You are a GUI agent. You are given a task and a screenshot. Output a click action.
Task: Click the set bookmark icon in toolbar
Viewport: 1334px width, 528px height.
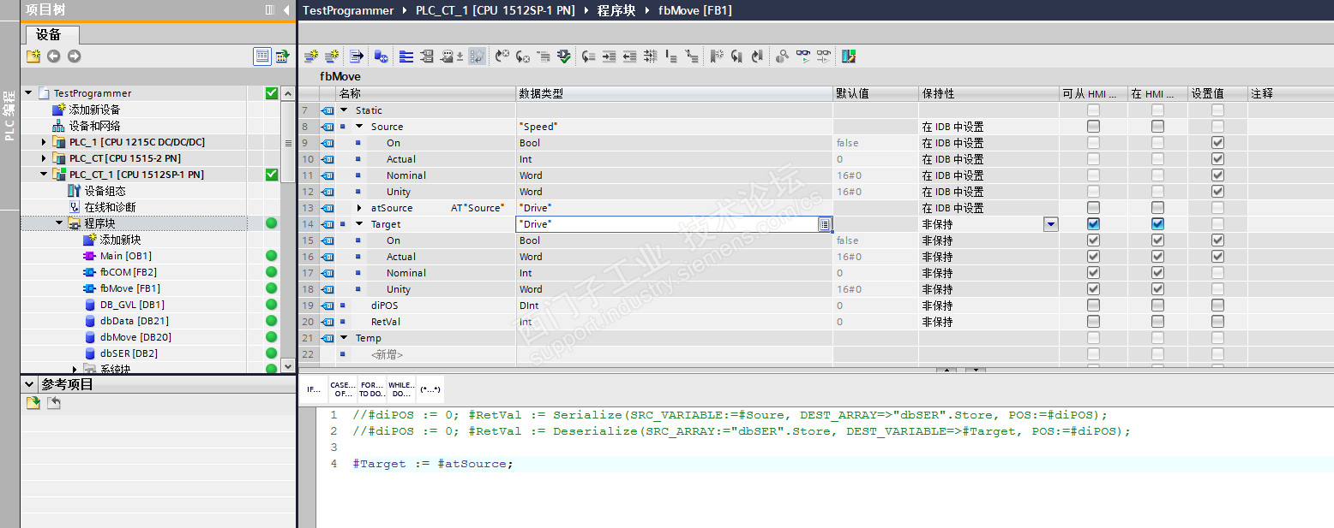pos(717,56)
